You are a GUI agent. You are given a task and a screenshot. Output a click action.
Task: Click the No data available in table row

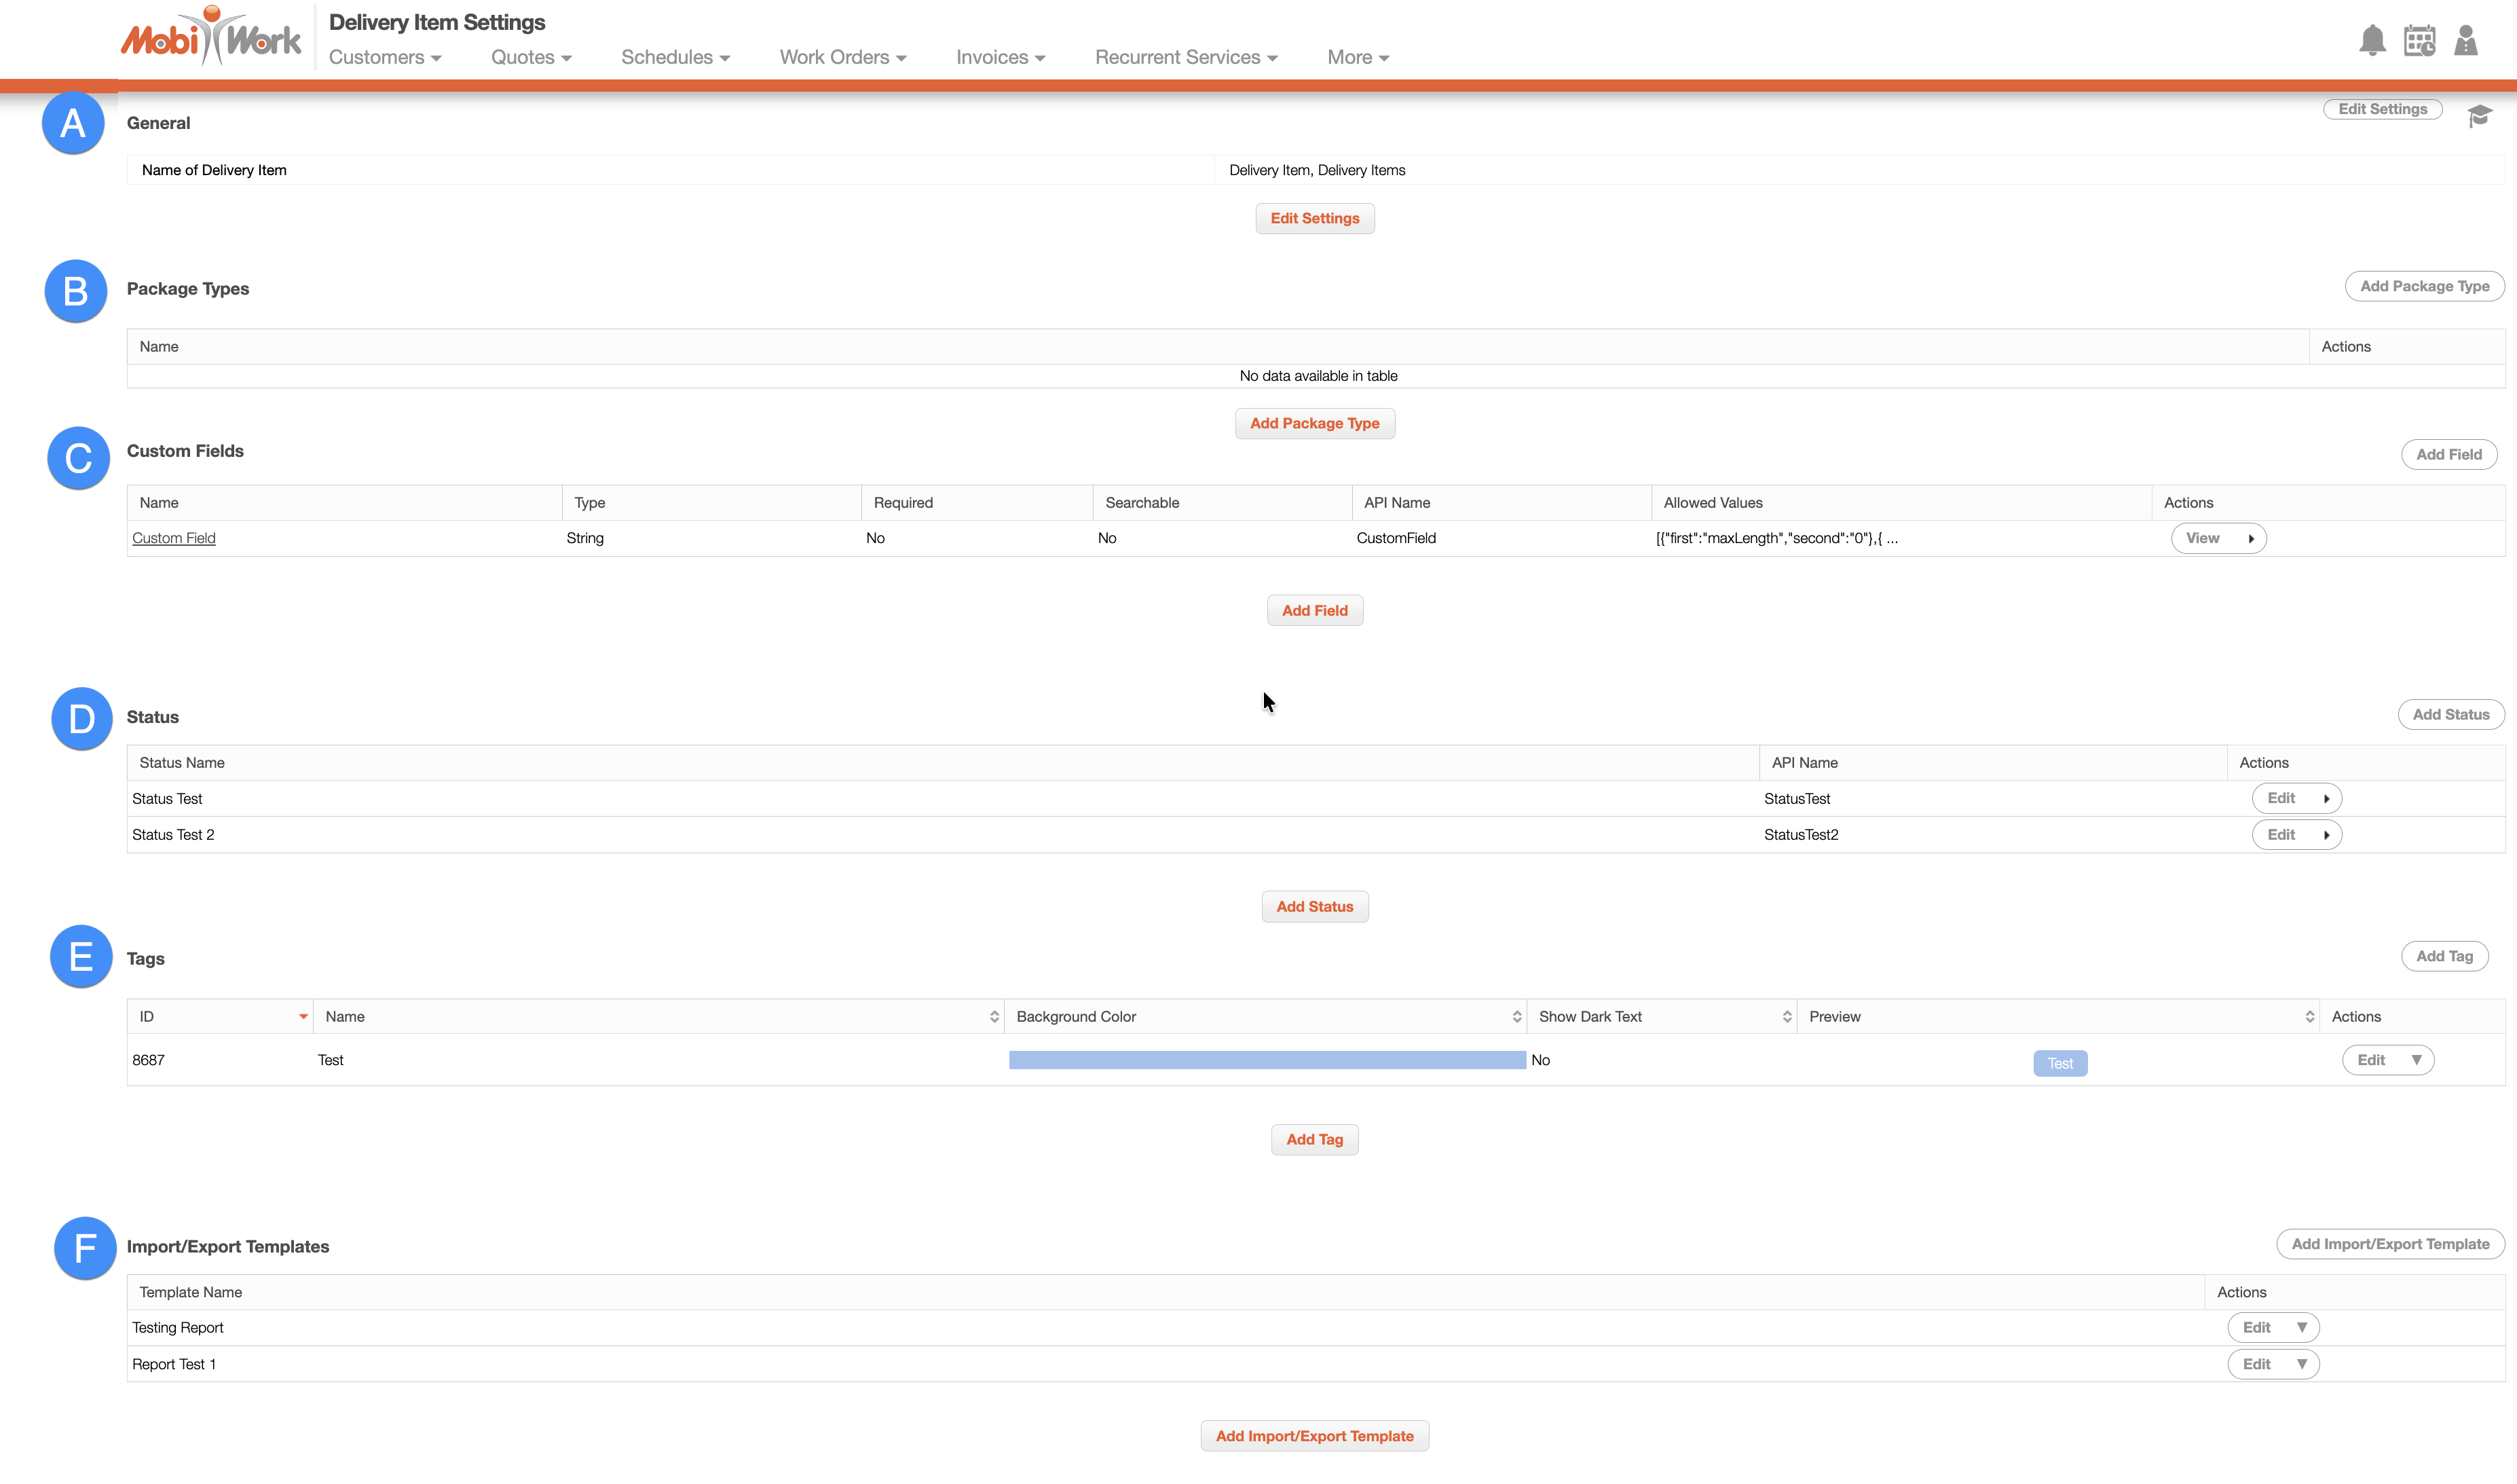[x=1318, y=376]
